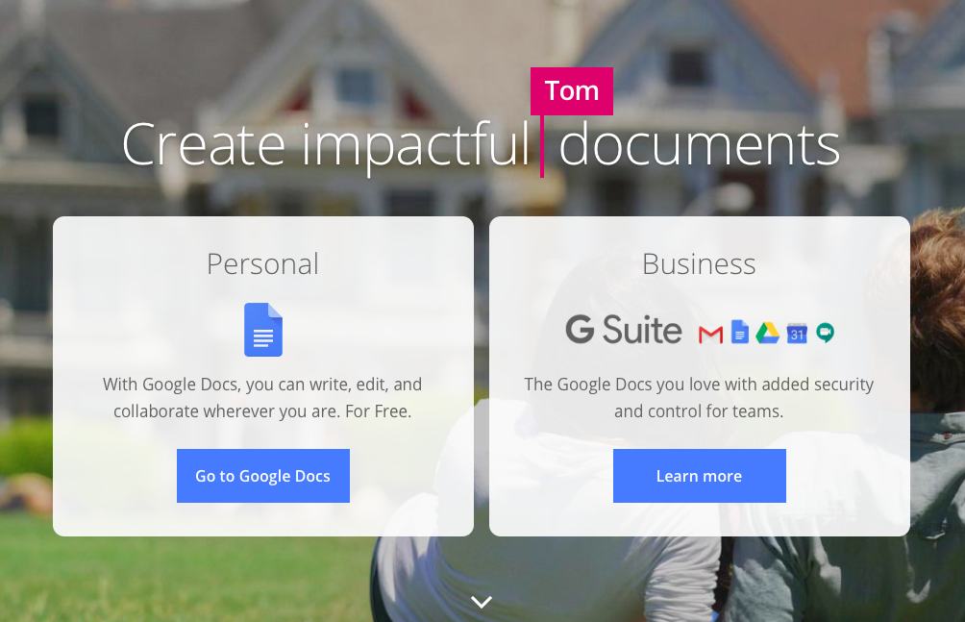
Task: Click the pink vertical text cursor line
Action: coord(542,146)
